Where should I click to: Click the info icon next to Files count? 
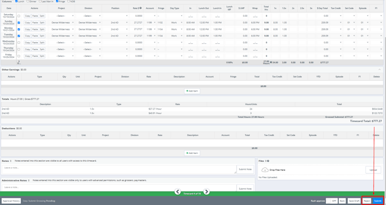tap(268, 161)
